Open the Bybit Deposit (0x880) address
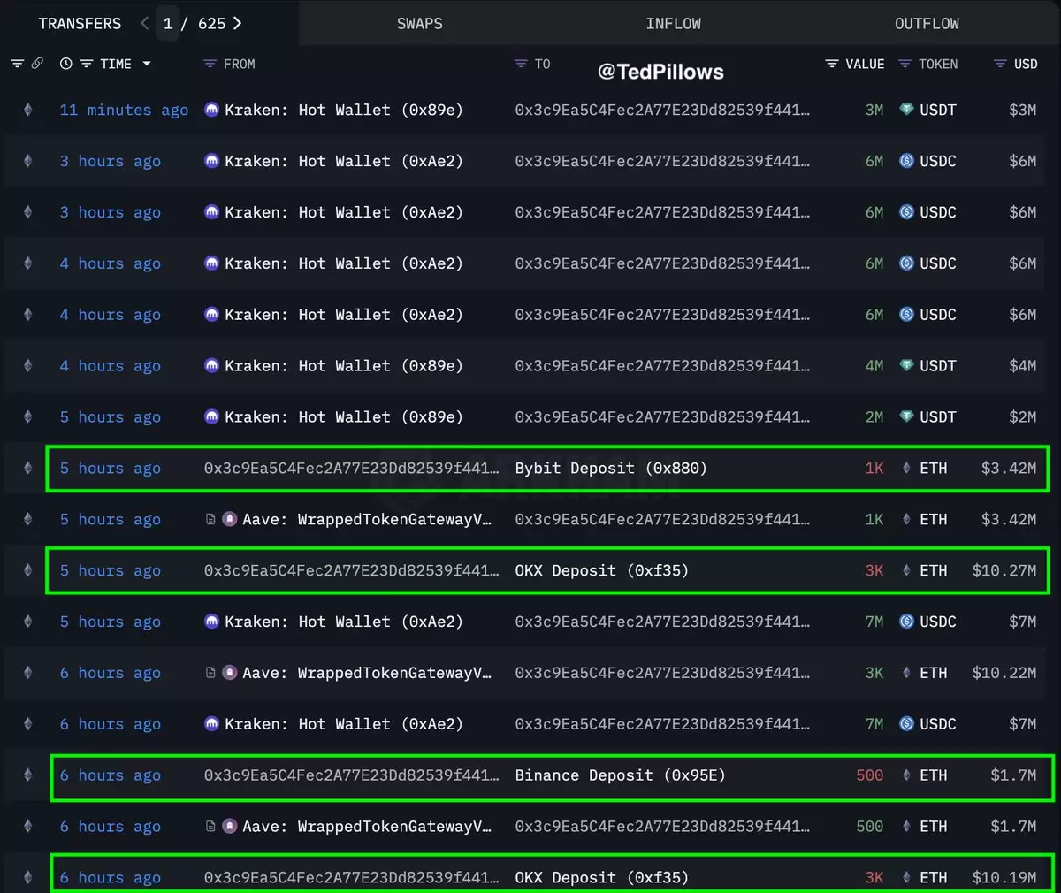 [611, 468]
